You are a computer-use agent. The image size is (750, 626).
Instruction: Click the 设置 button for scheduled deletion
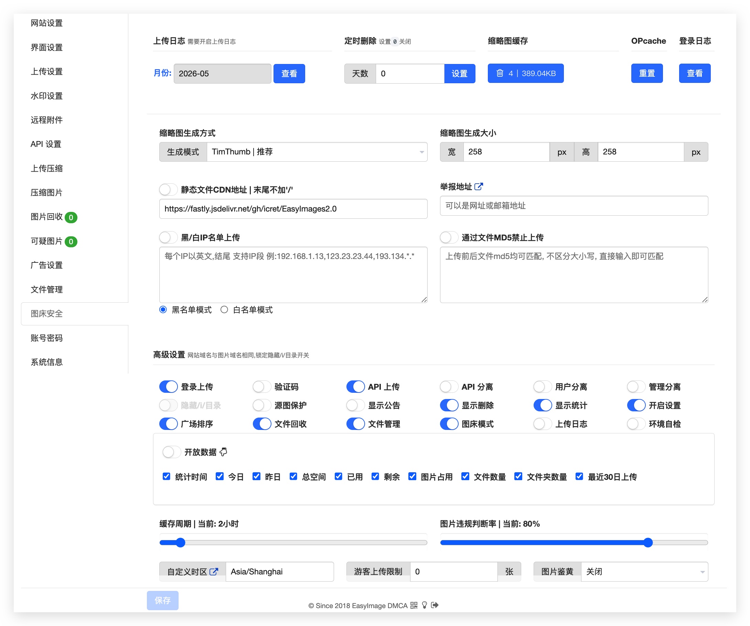(460, 74)
